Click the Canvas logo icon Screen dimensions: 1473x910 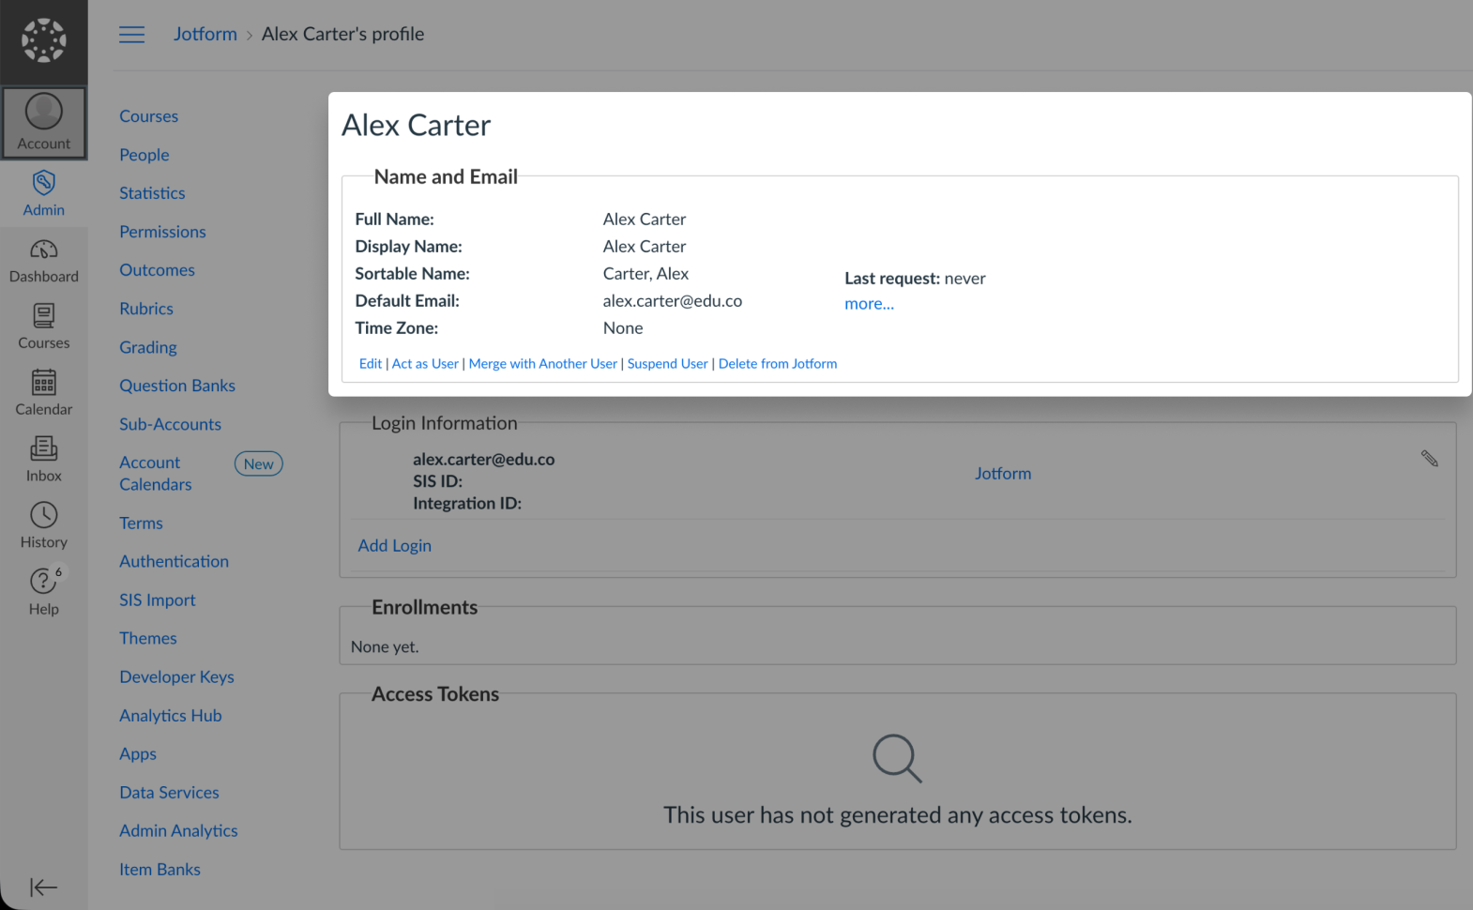click(x=44, y=41)
